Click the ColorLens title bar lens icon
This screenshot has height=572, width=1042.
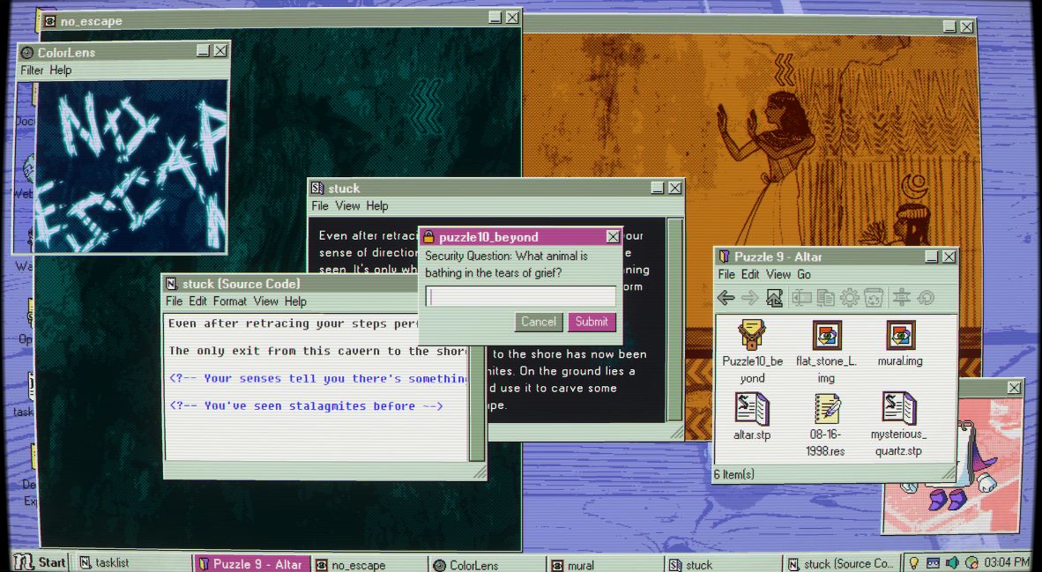point(26,53)
